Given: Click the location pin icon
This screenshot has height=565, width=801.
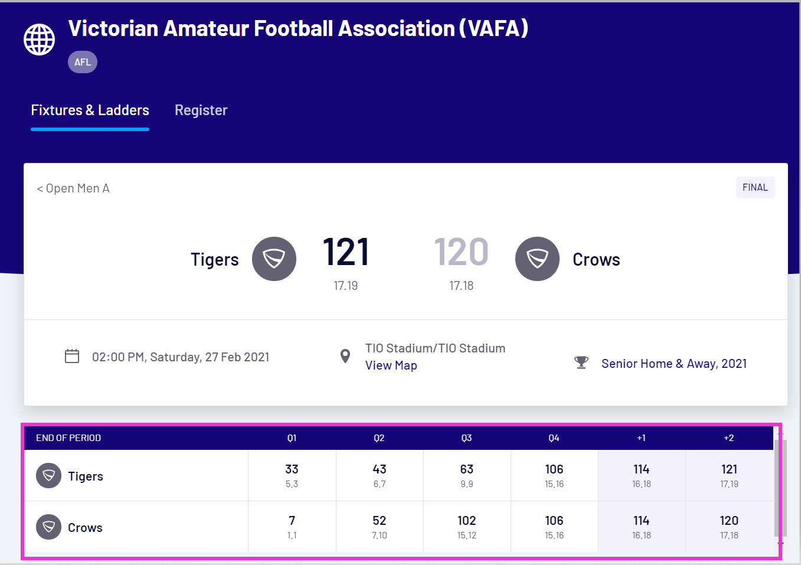Looking at the screenshot, I should [x=345, y=356].
